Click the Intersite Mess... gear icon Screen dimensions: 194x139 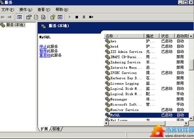coord(107,67)
